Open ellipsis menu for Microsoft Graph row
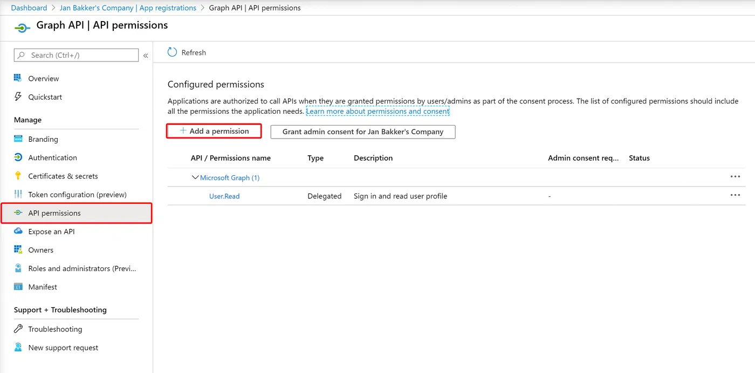This screenshot has width=755, height=373. pyautogui.click(x=735, y=177)
